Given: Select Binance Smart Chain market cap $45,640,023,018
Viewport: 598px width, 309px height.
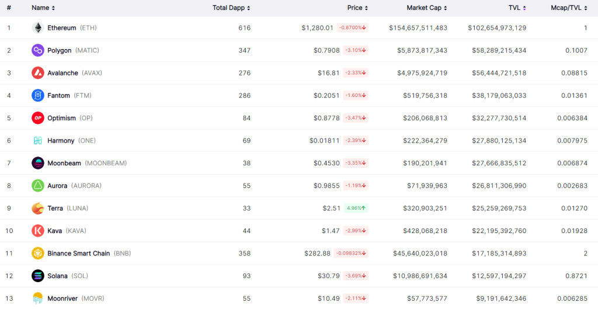Looking at the screenshot, I should click(420, 254).
